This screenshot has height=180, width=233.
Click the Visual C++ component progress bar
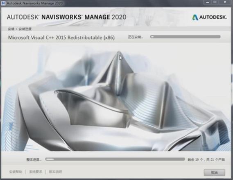tap(185, 37)
